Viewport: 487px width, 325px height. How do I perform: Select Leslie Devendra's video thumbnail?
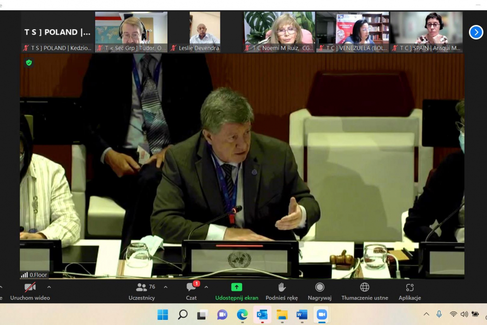(205, 32)
